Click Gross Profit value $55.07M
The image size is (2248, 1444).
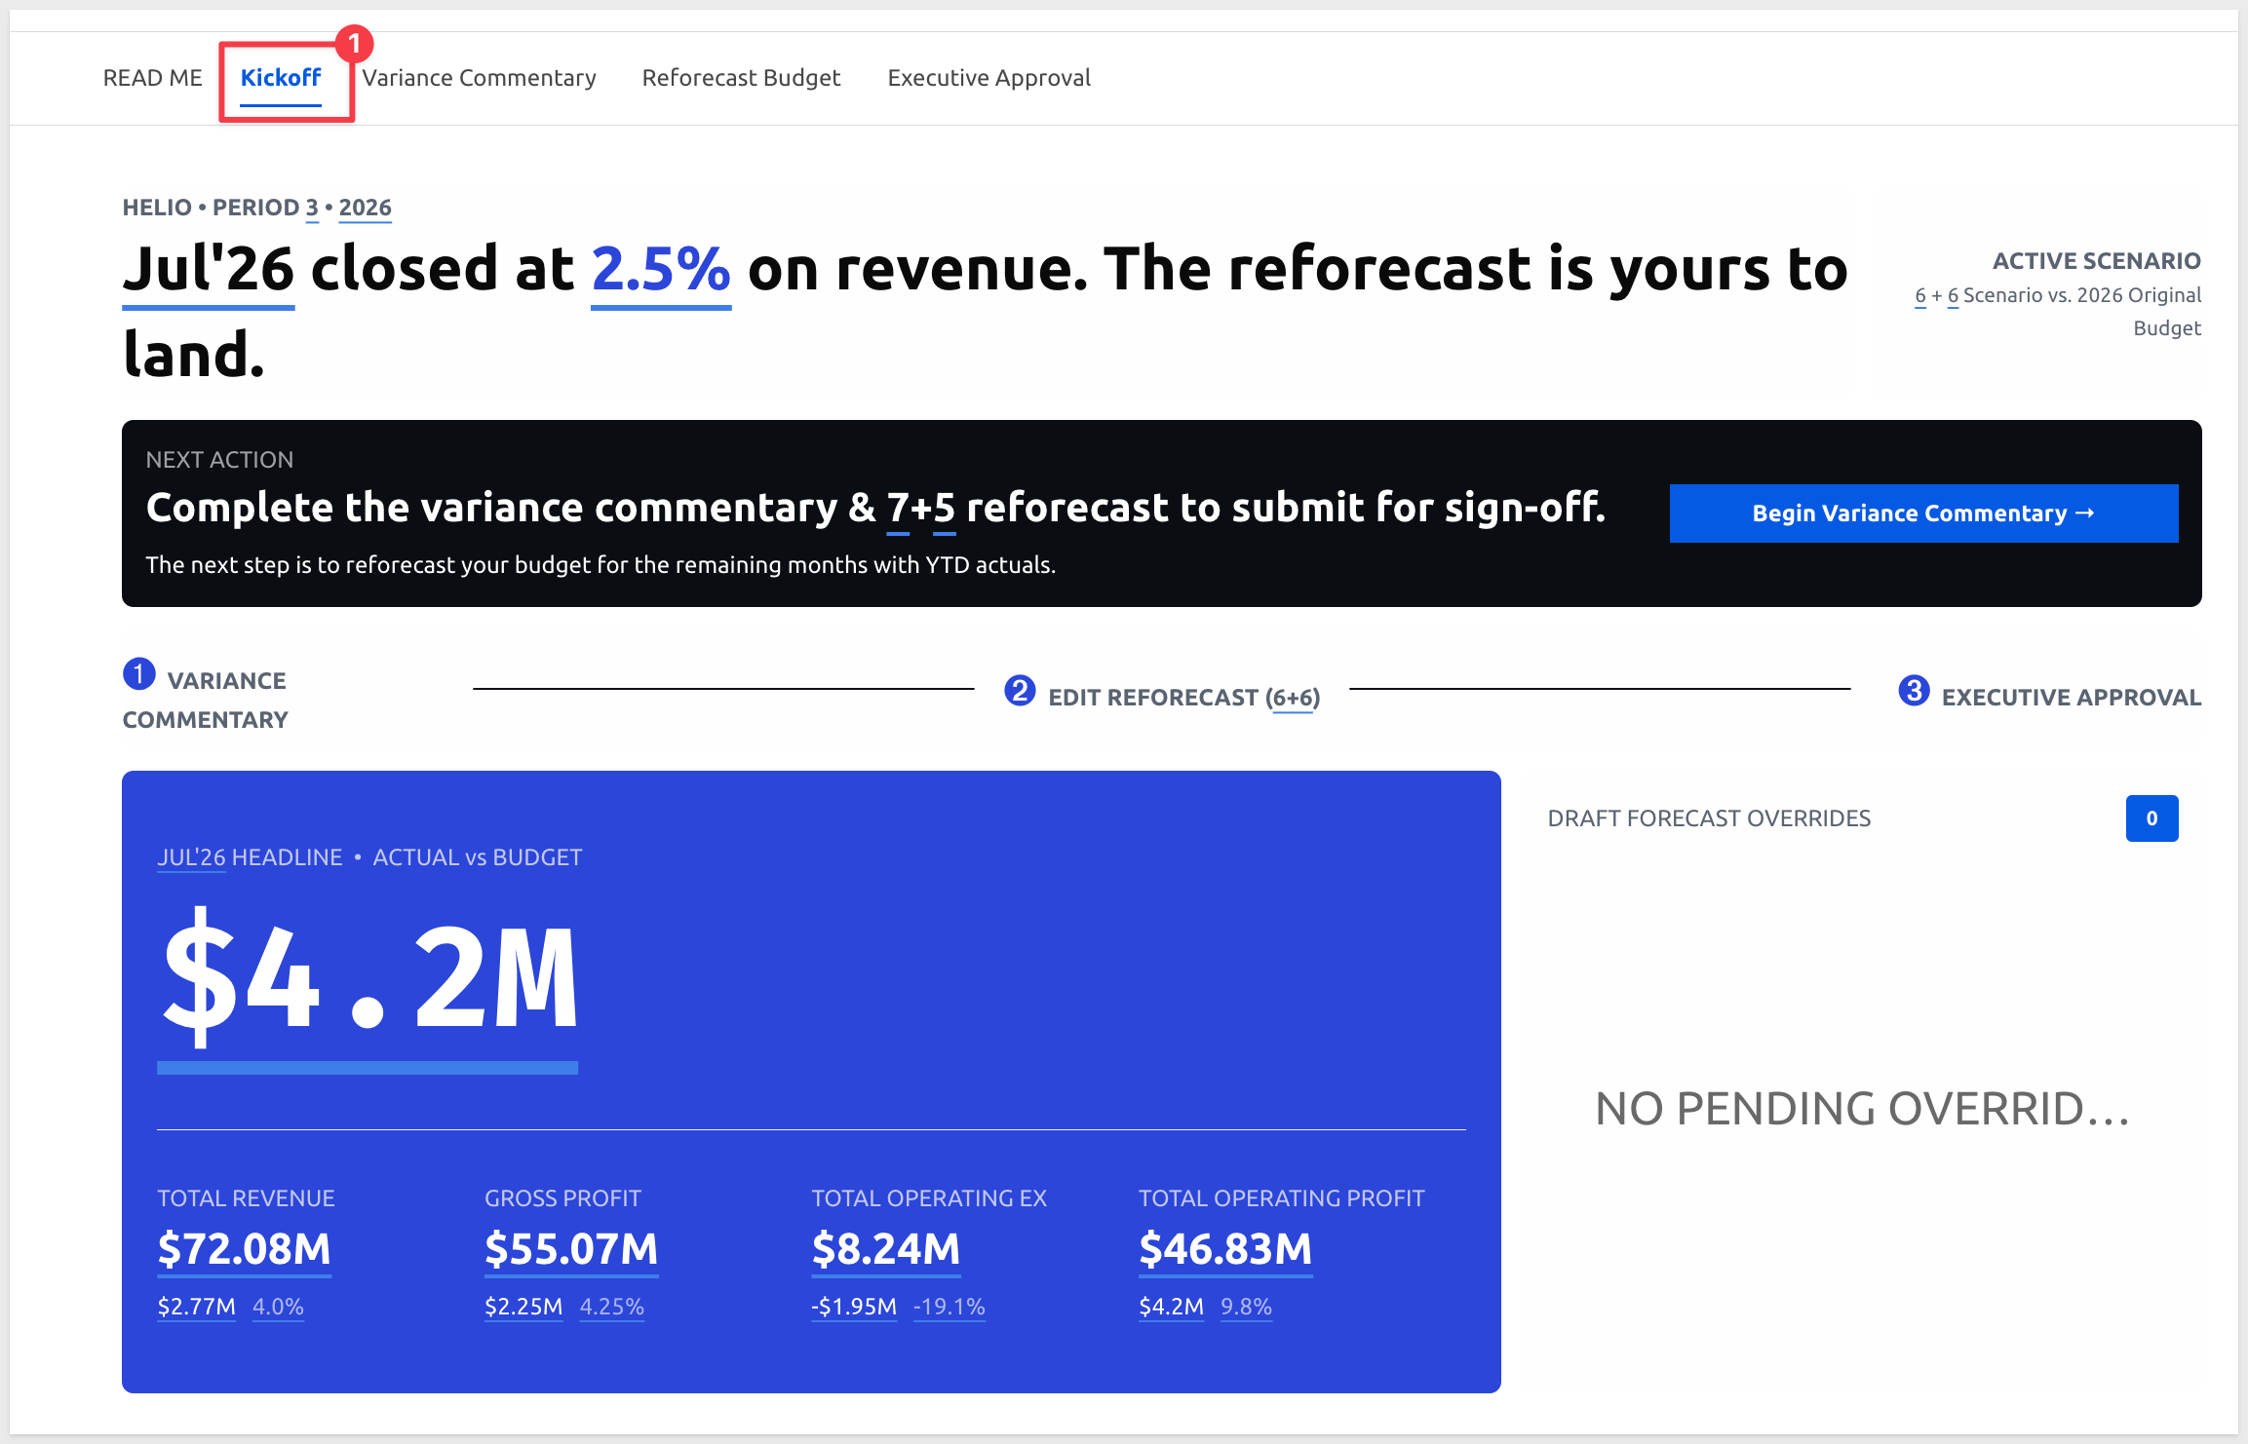point(571,1249)
